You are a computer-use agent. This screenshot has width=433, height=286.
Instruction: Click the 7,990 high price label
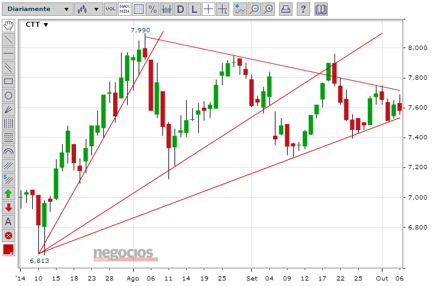[140, 30]
